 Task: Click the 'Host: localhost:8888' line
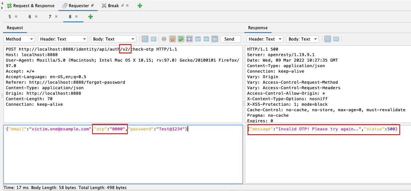[x=31, y=55]
